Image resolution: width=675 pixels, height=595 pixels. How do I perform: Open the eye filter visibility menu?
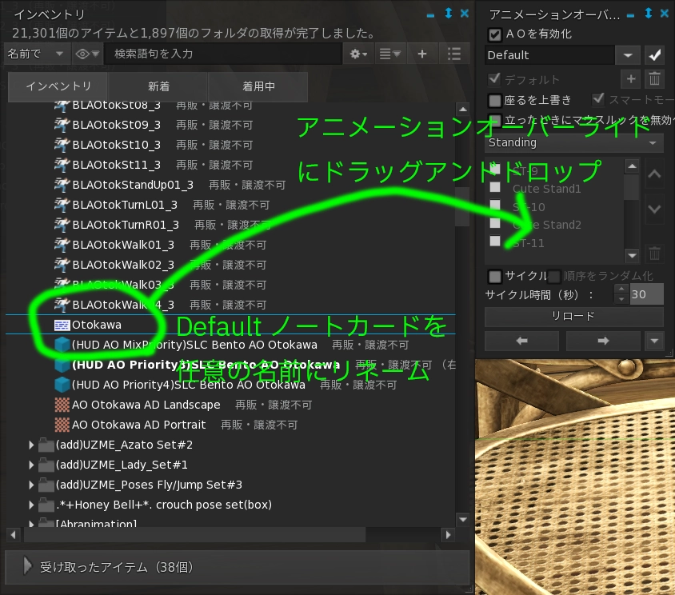[x=87, y=54]
